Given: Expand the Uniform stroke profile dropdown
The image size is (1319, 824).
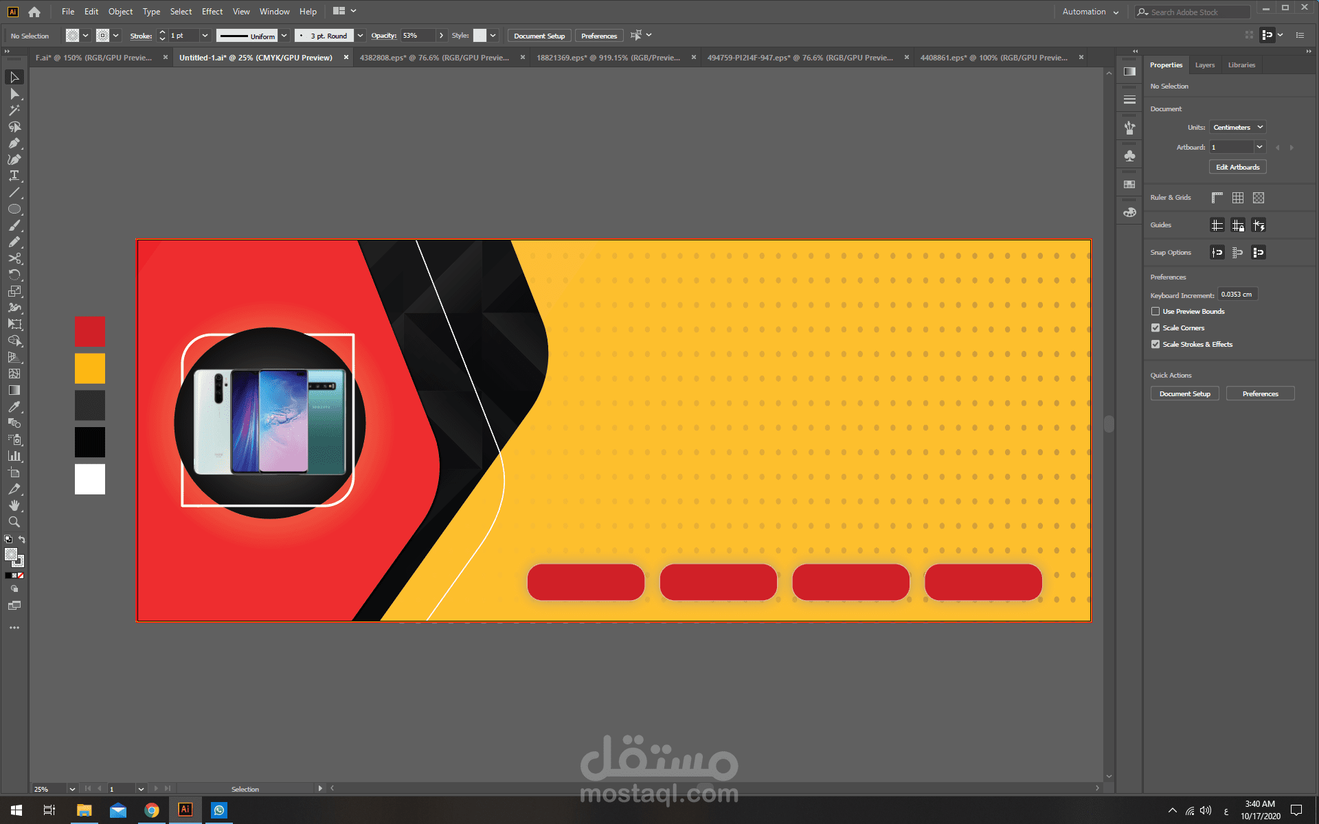Looking at the screenshot, I should coord(284,36).
